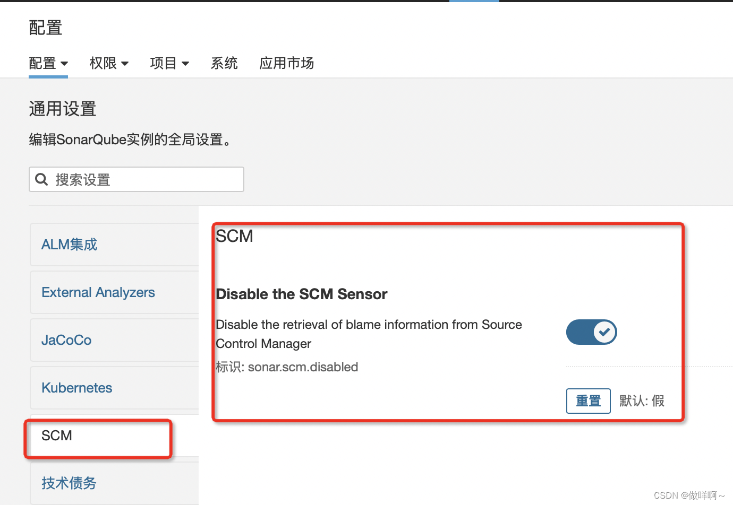Click the 通用设置 page heading
The image size is (733, 505).
pyautogui.click(x=63, y=109)
